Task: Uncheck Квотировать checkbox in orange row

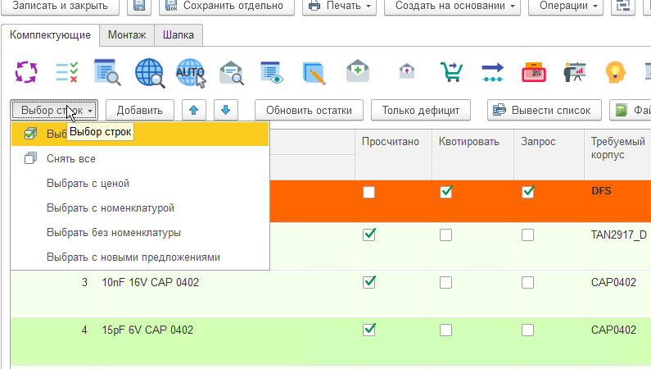Action: coord(445,192)
